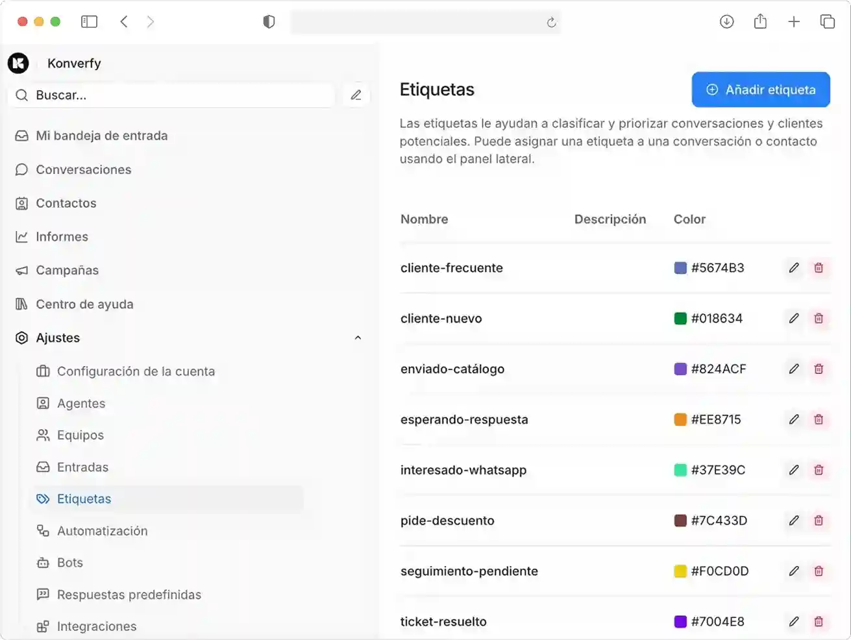Click the browser address bar
This screenshot has height=640, width=851.
pos(425,22)
